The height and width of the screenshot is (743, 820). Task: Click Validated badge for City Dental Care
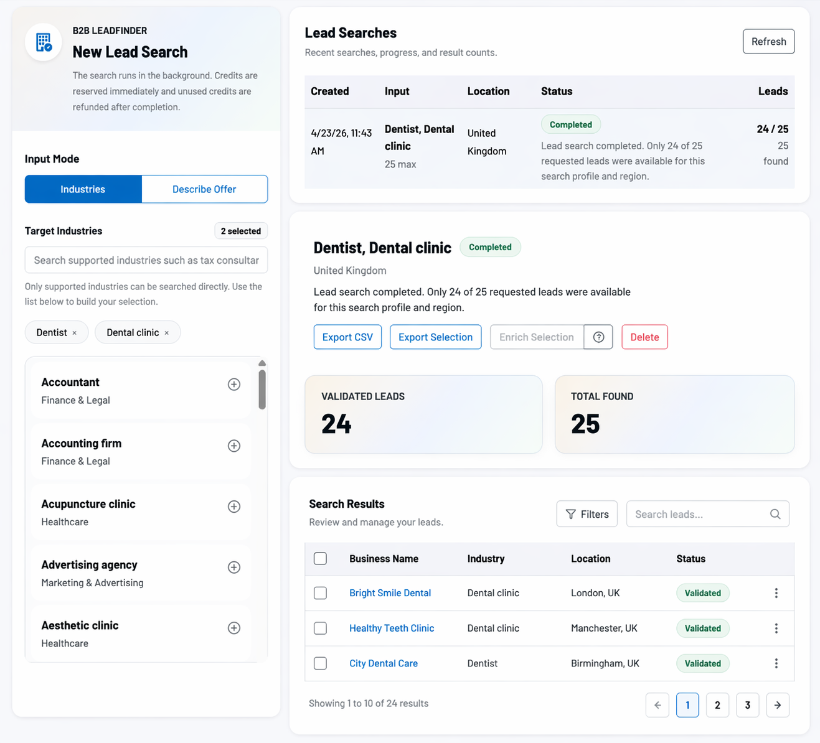[703, 663]
